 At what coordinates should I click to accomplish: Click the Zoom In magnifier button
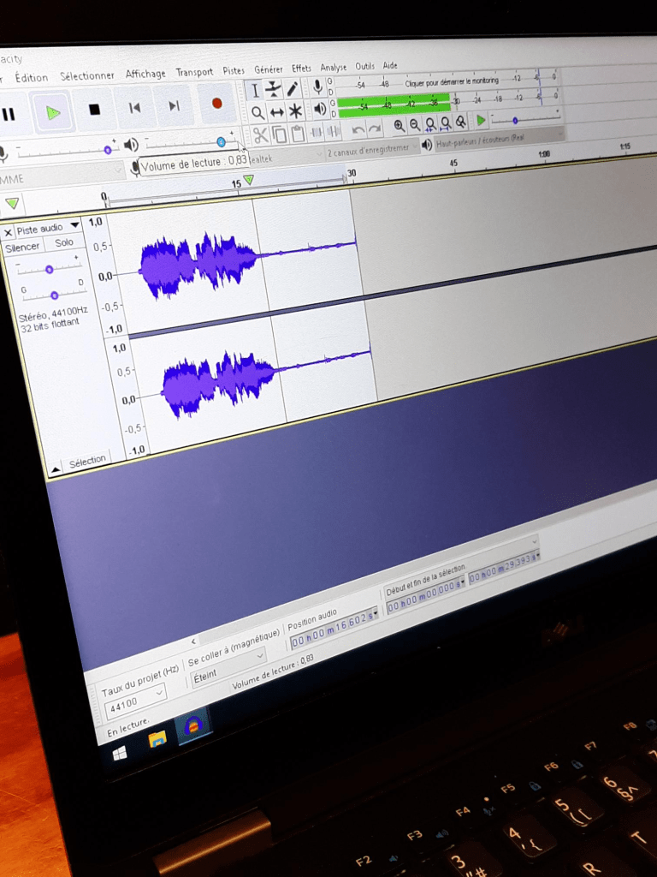tap(399, 125)
